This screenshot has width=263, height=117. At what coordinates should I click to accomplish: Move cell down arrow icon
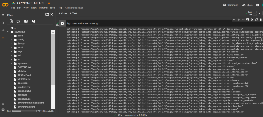coord(239,20)
